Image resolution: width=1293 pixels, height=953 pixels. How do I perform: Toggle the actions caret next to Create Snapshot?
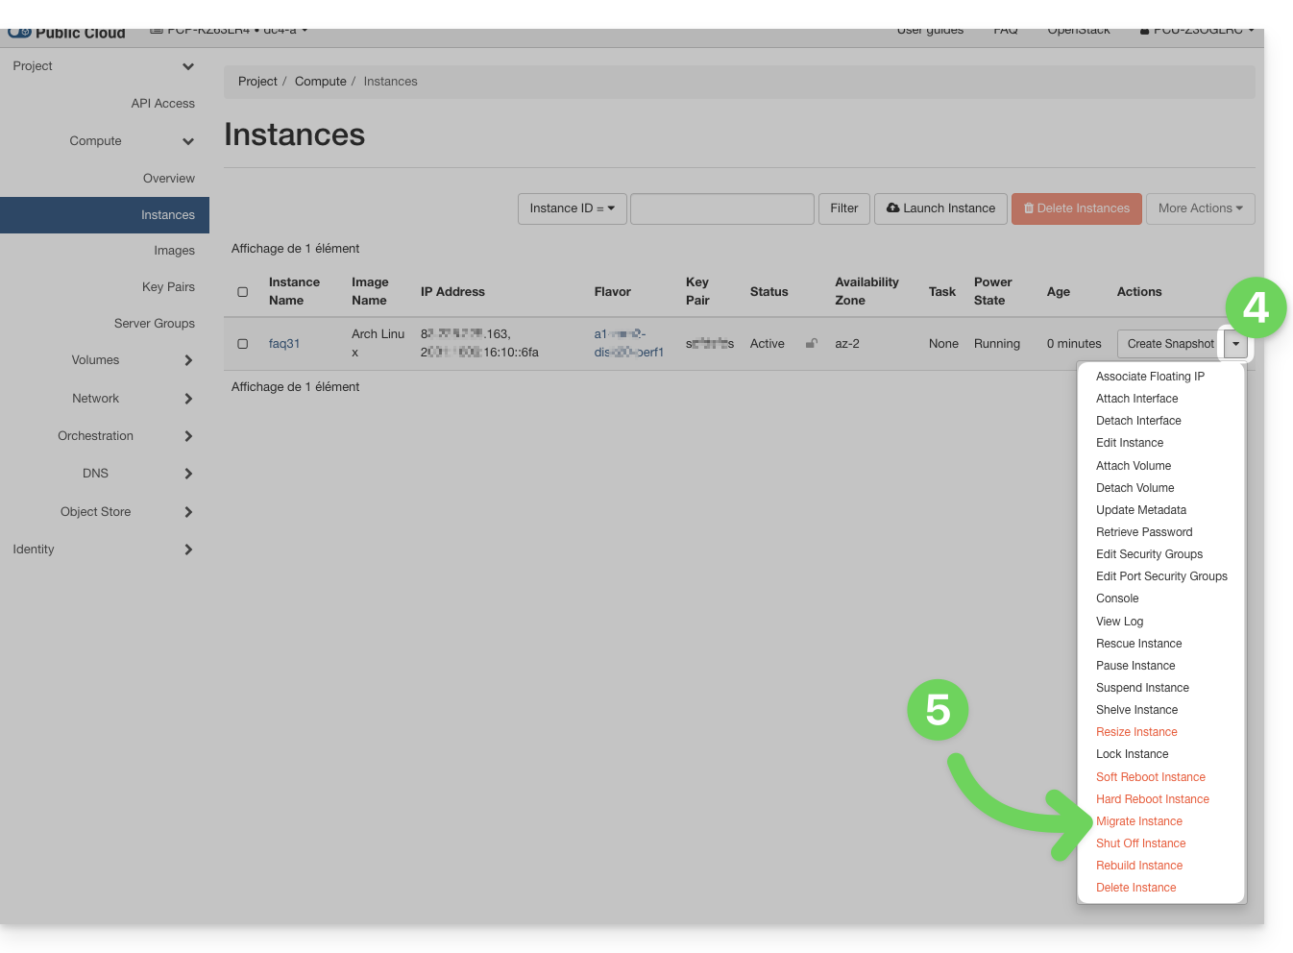click(x=1236, y=344)
